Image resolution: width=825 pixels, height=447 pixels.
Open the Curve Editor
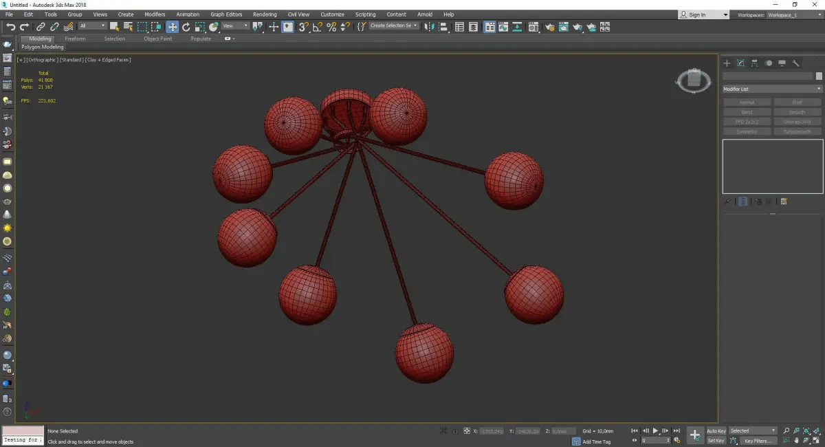click(503, 27)
